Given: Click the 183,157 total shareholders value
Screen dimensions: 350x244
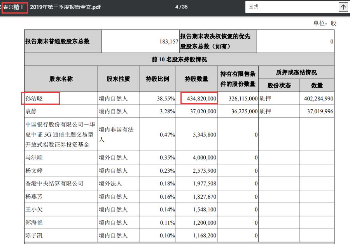Looking at the screenshot, I should pos(168,42).
